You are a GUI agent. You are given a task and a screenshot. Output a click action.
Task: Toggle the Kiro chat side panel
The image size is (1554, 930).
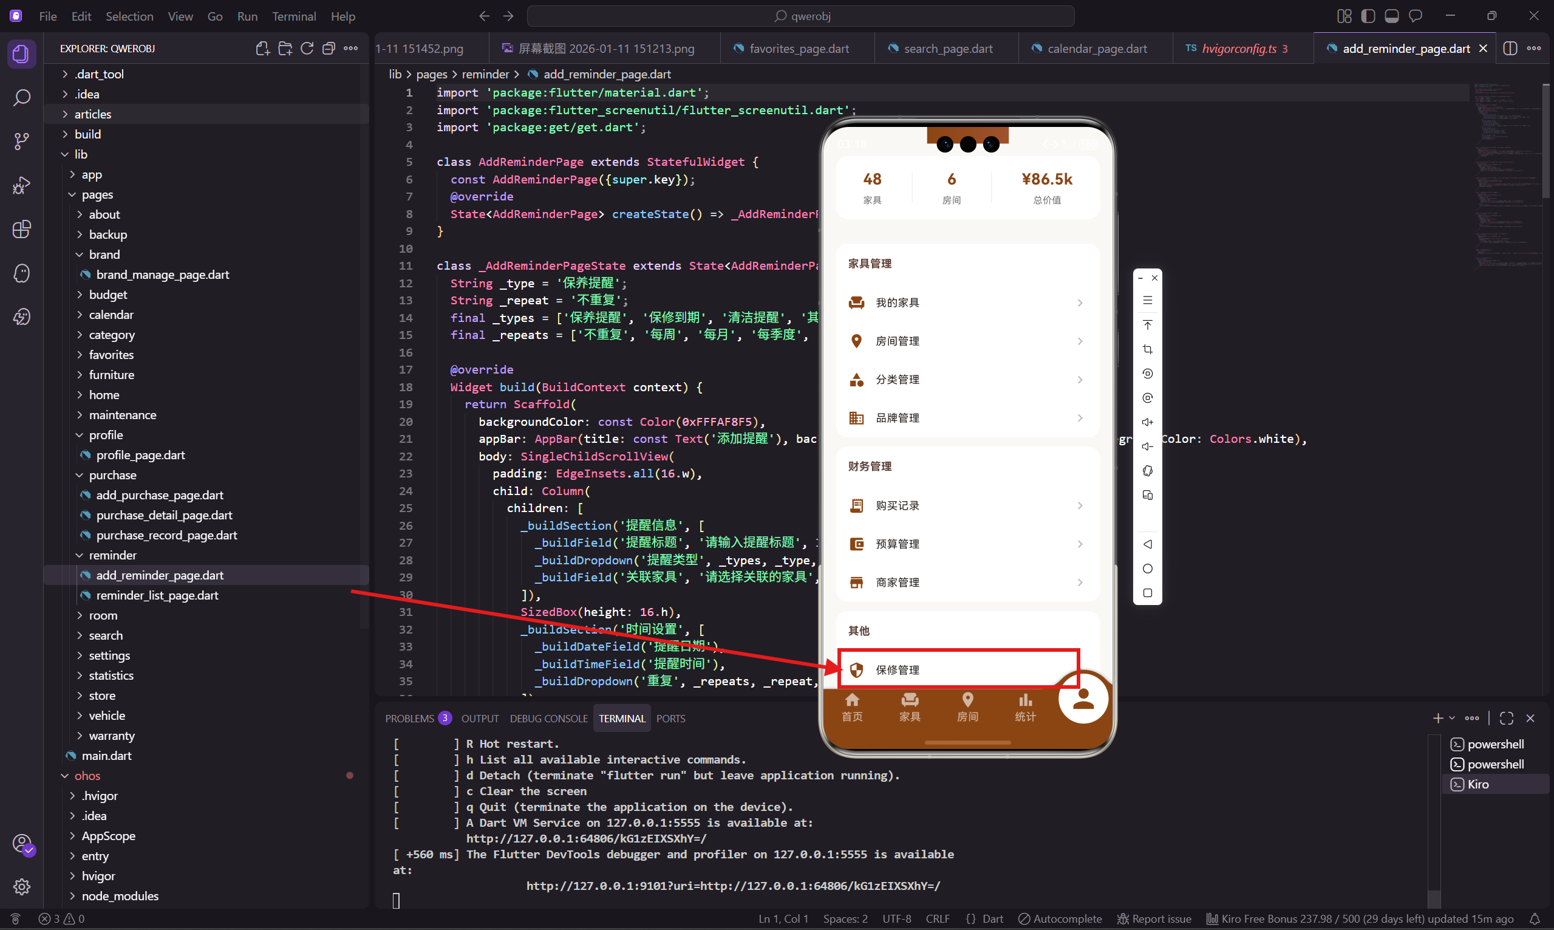(x=1416, y=16)
